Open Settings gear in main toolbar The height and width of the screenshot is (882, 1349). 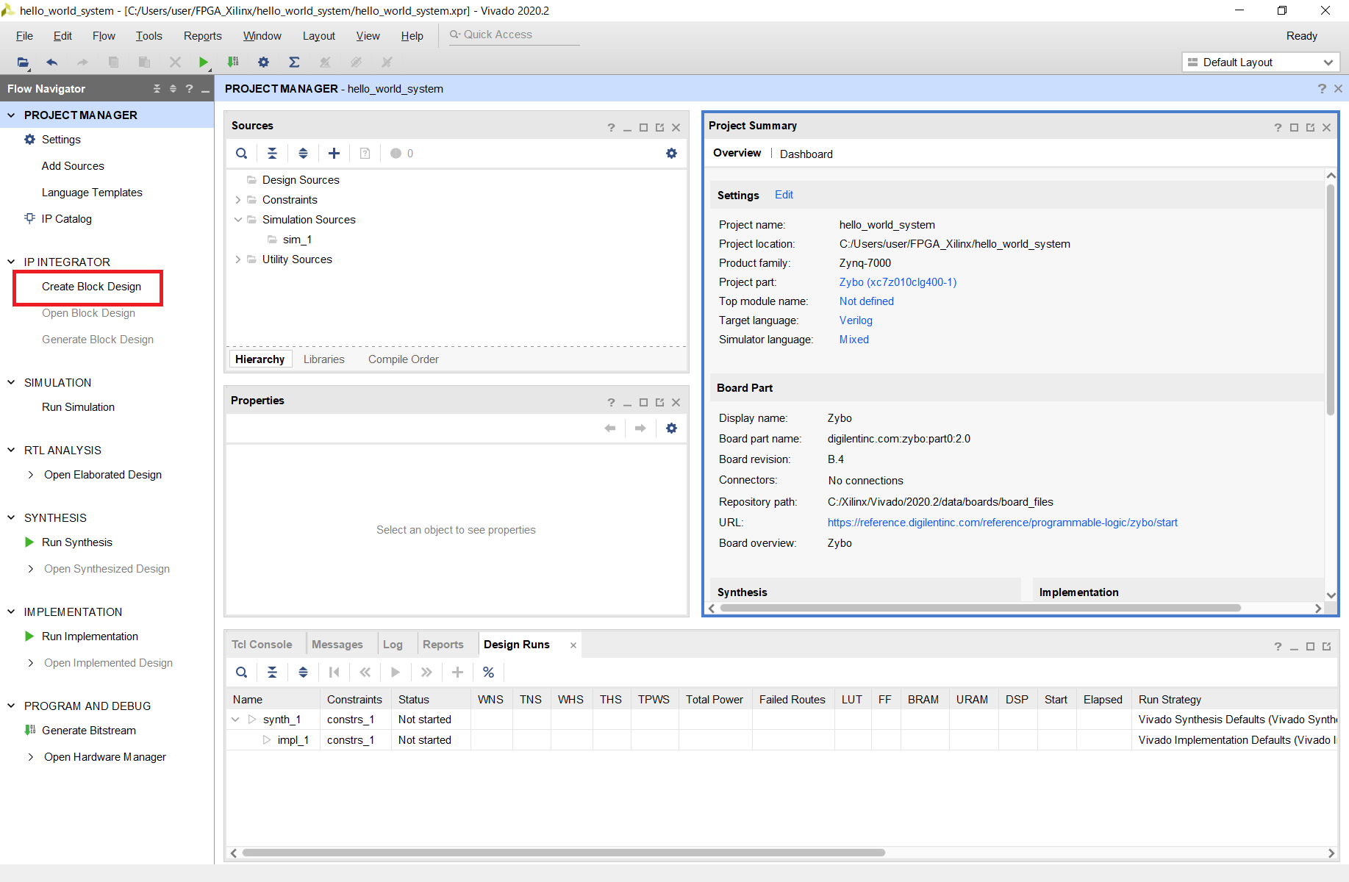pos(263,62)
